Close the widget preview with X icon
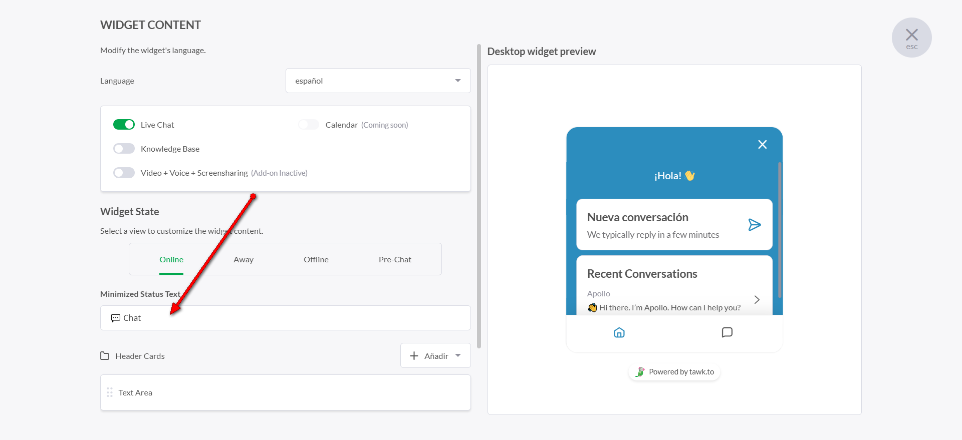The height and width of the screenshot is (440, 962). coord(763,145)
